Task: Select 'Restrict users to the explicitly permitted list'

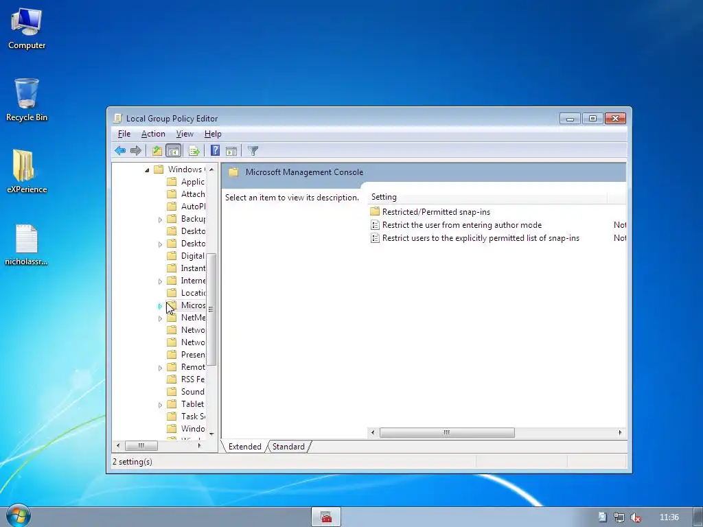Action: coord(481,238)
